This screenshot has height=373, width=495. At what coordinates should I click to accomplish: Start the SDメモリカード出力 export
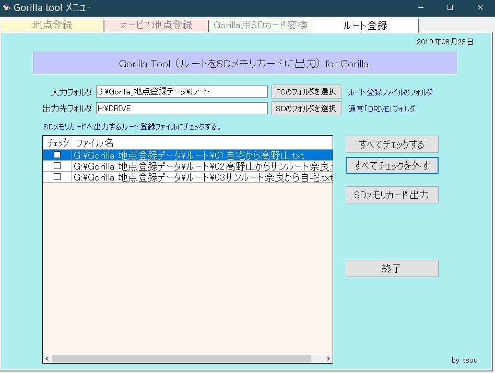point(392,195)
